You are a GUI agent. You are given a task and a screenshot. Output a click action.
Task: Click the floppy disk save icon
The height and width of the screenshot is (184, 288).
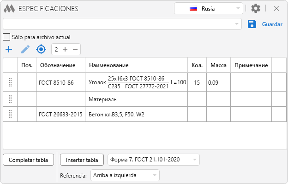(x=252, y=24)
